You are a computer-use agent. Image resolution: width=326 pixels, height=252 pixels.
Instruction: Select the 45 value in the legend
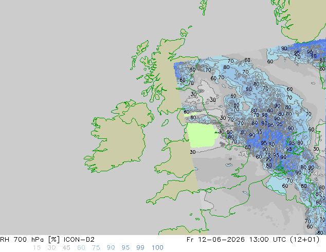click(66, 248)
